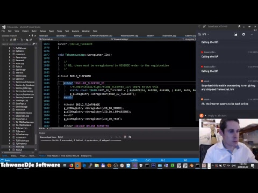Screen dimensions: 258x193
Task: Switch to the Find Results 2 tab
Action: pos(53,155)
